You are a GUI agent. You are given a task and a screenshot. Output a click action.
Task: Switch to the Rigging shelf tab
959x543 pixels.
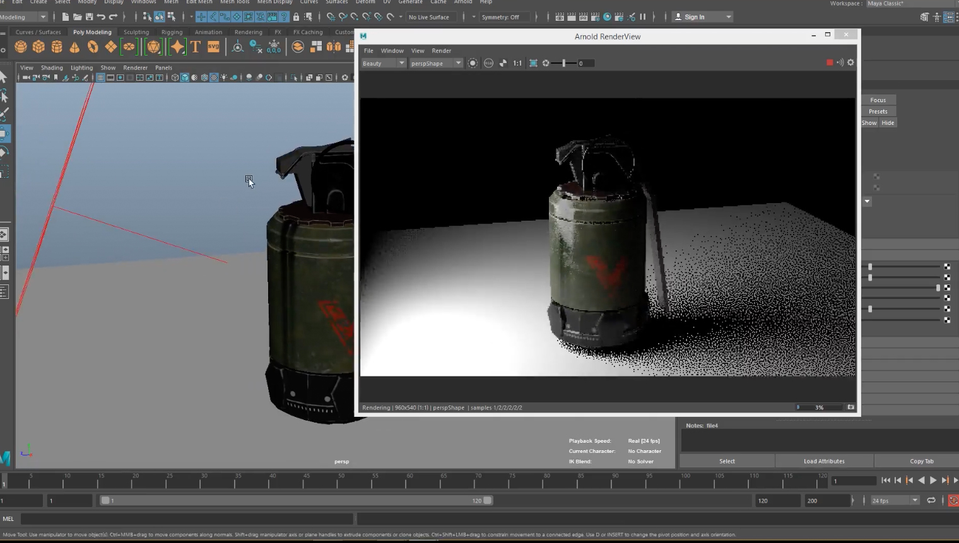point(172,32)
